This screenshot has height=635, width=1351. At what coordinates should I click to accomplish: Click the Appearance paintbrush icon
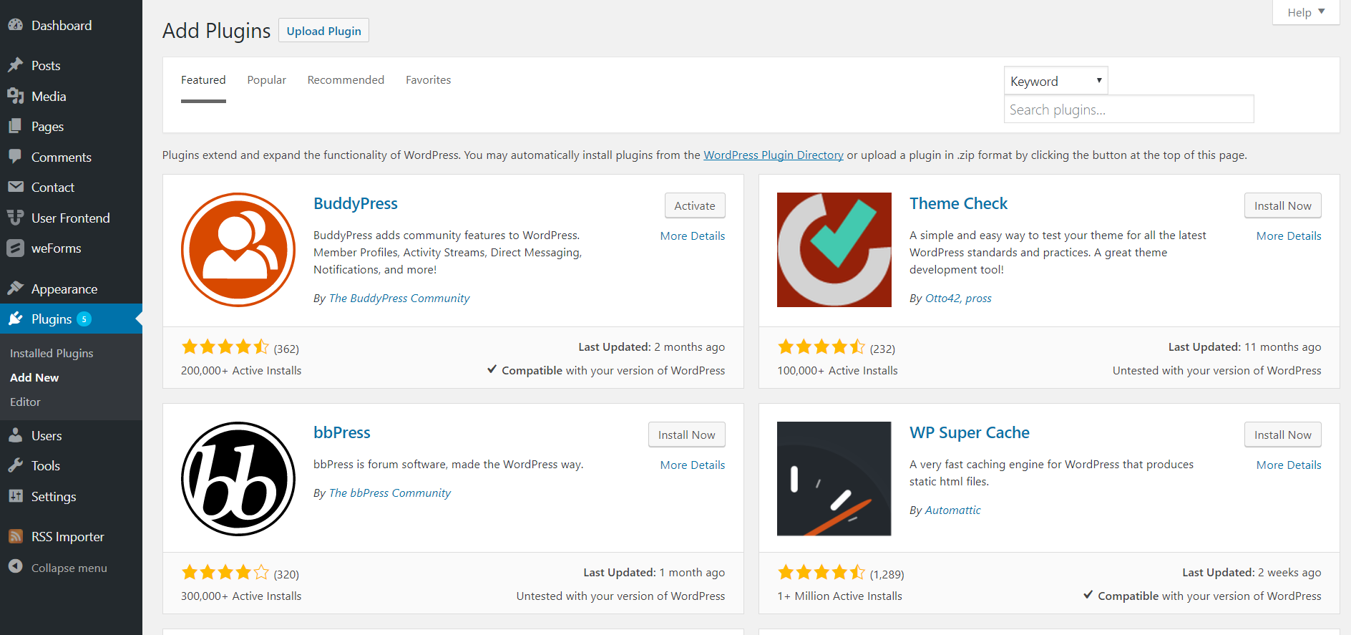15,289
